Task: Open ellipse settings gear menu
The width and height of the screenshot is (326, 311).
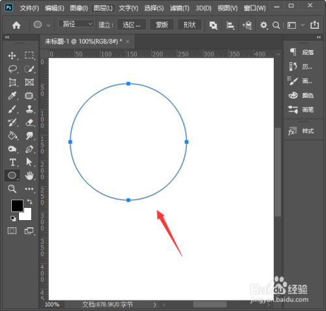Action: [264, 25]
